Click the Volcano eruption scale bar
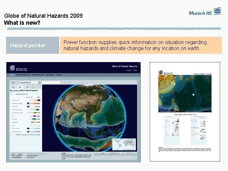The width and height of the screenshot is (228, 171). click(x=35, y=103)
